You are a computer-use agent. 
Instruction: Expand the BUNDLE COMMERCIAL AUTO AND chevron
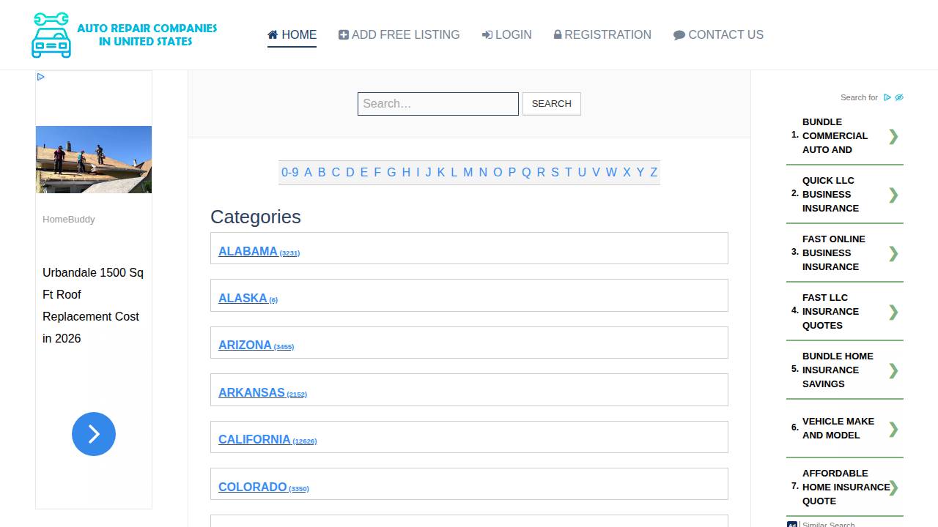[x=893, y=136]
